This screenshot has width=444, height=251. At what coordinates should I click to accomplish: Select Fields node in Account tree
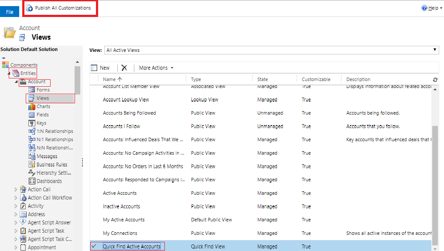[x=42, y=115]
